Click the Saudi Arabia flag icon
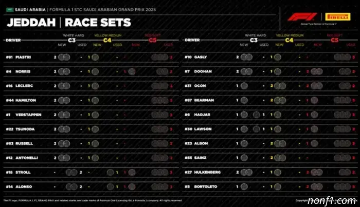360x207 pixels. click(10, 9)
